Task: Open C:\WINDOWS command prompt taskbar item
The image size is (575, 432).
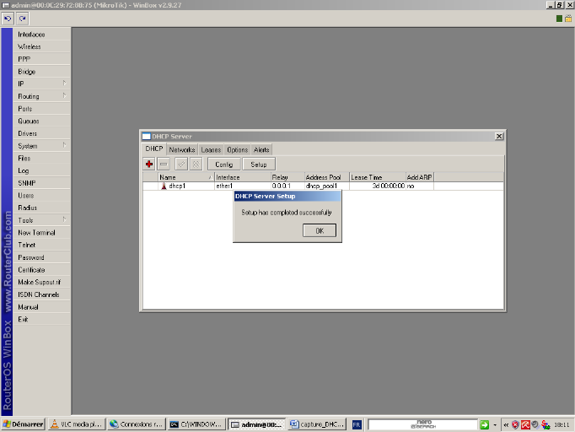Action: coord(196,424)
